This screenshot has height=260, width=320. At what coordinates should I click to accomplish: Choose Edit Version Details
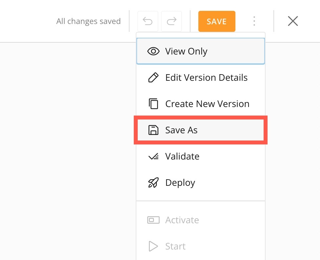pos(201,77)
